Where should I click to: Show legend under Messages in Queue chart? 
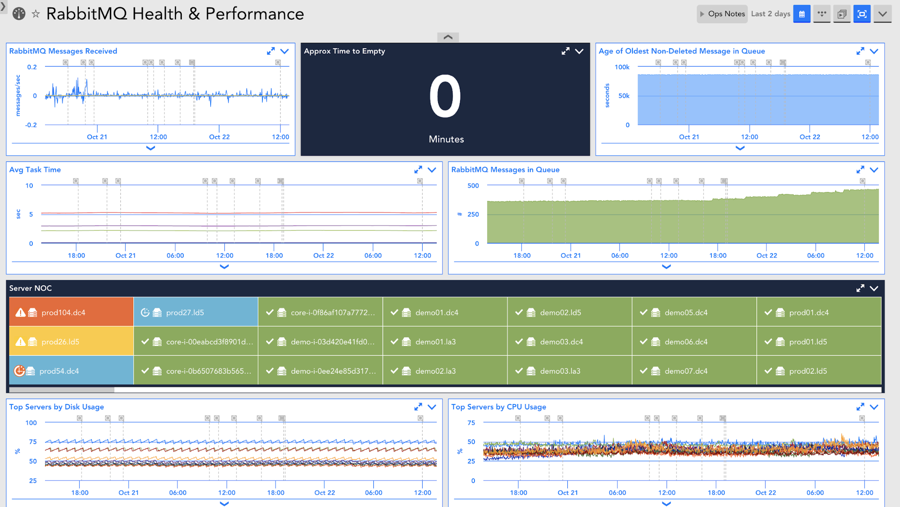click(666, 267)
